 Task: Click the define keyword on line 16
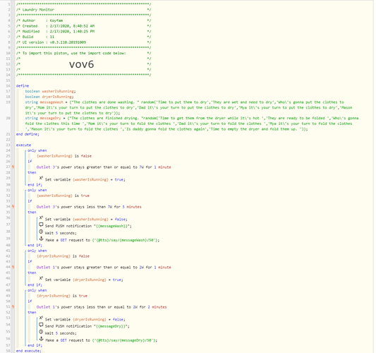pyautogui.click(x=23, y=85)
